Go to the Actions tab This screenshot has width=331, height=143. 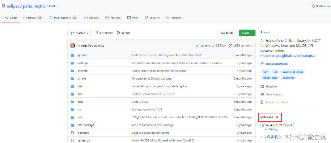click(x=91, y=18)
